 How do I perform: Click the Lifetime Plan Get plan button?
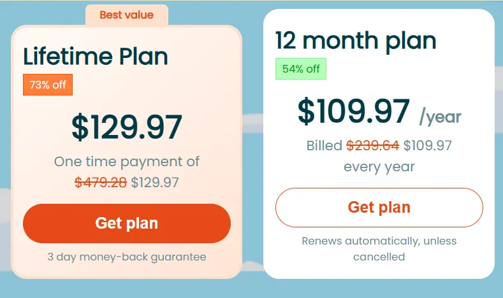pos(126,223)
